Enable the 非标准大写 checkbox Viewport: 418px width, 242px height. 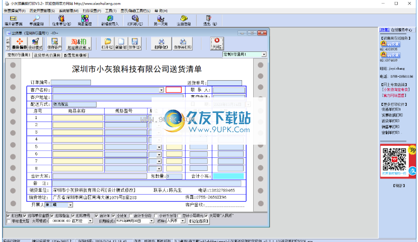pos(8,221)
